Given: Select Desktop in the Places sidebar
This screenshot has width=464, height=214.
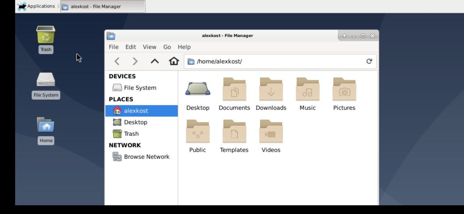Looking at the screenshot, I should click(x=141, y=122).
